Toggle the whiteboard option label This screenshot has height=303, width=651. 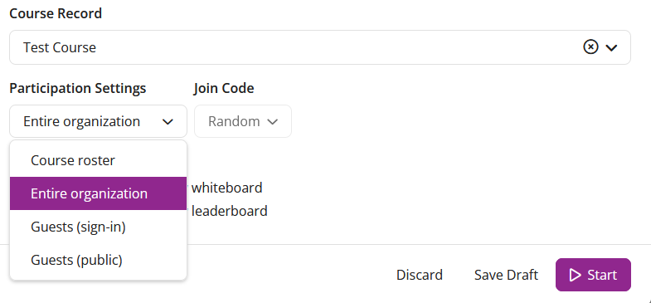pyautogui.click(x=227, y=188)
